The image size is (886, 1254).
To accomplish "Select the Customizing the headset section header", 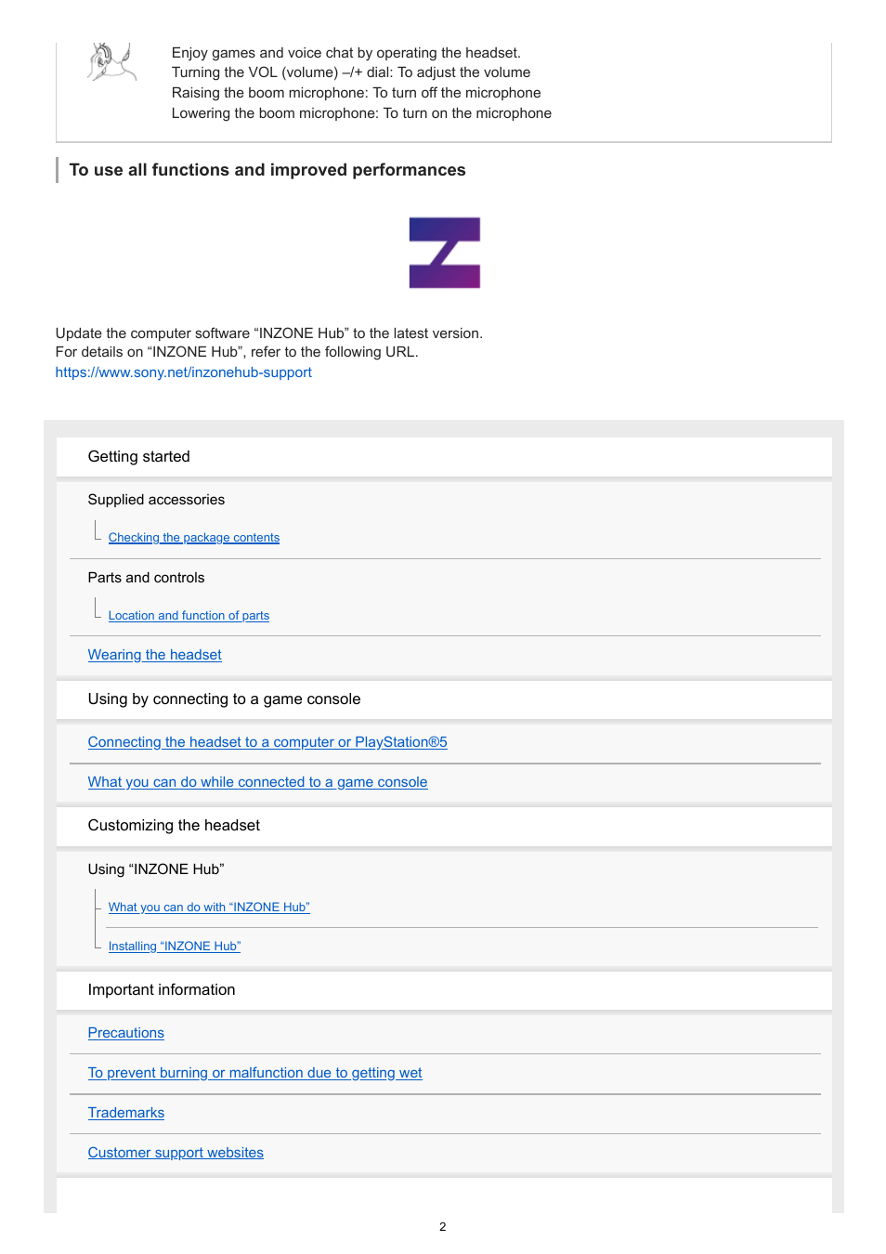I will pyautogui.click(x=444, y=826).
